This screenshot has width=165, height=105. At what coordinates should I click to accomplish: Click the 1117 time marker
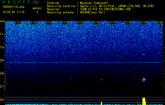[x=112, y=23]
